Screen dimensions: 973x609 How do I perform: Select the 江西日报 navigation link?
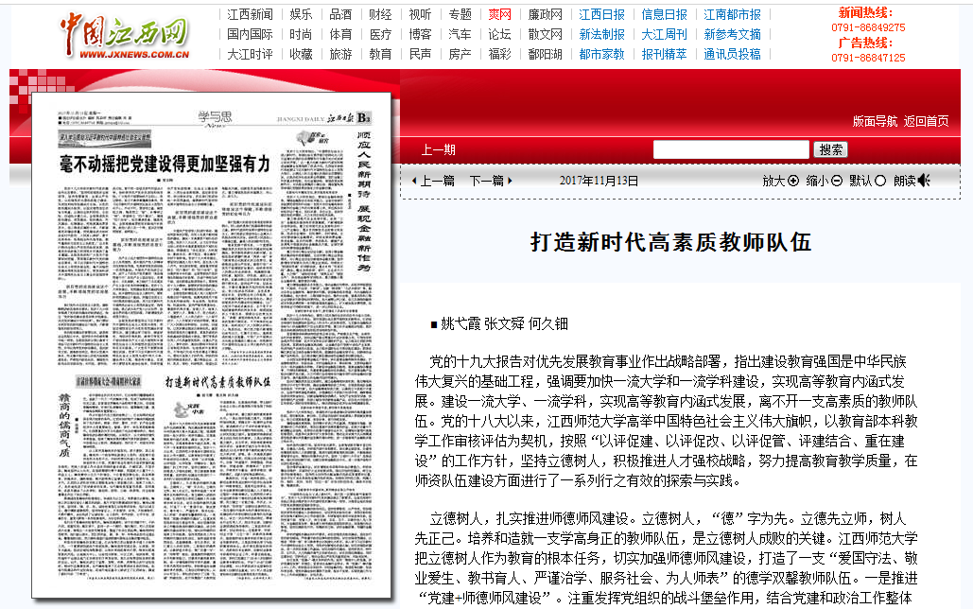(x=601, y=15)
